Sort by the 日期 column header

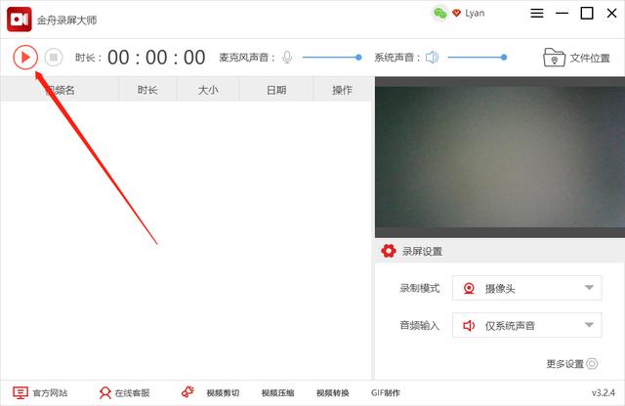click(276, 90)
